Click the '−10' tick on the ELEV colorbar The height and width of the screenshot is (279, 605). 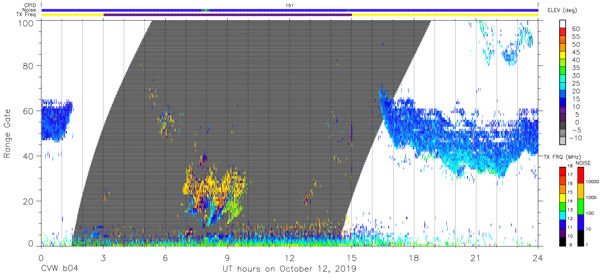(574, 139)
